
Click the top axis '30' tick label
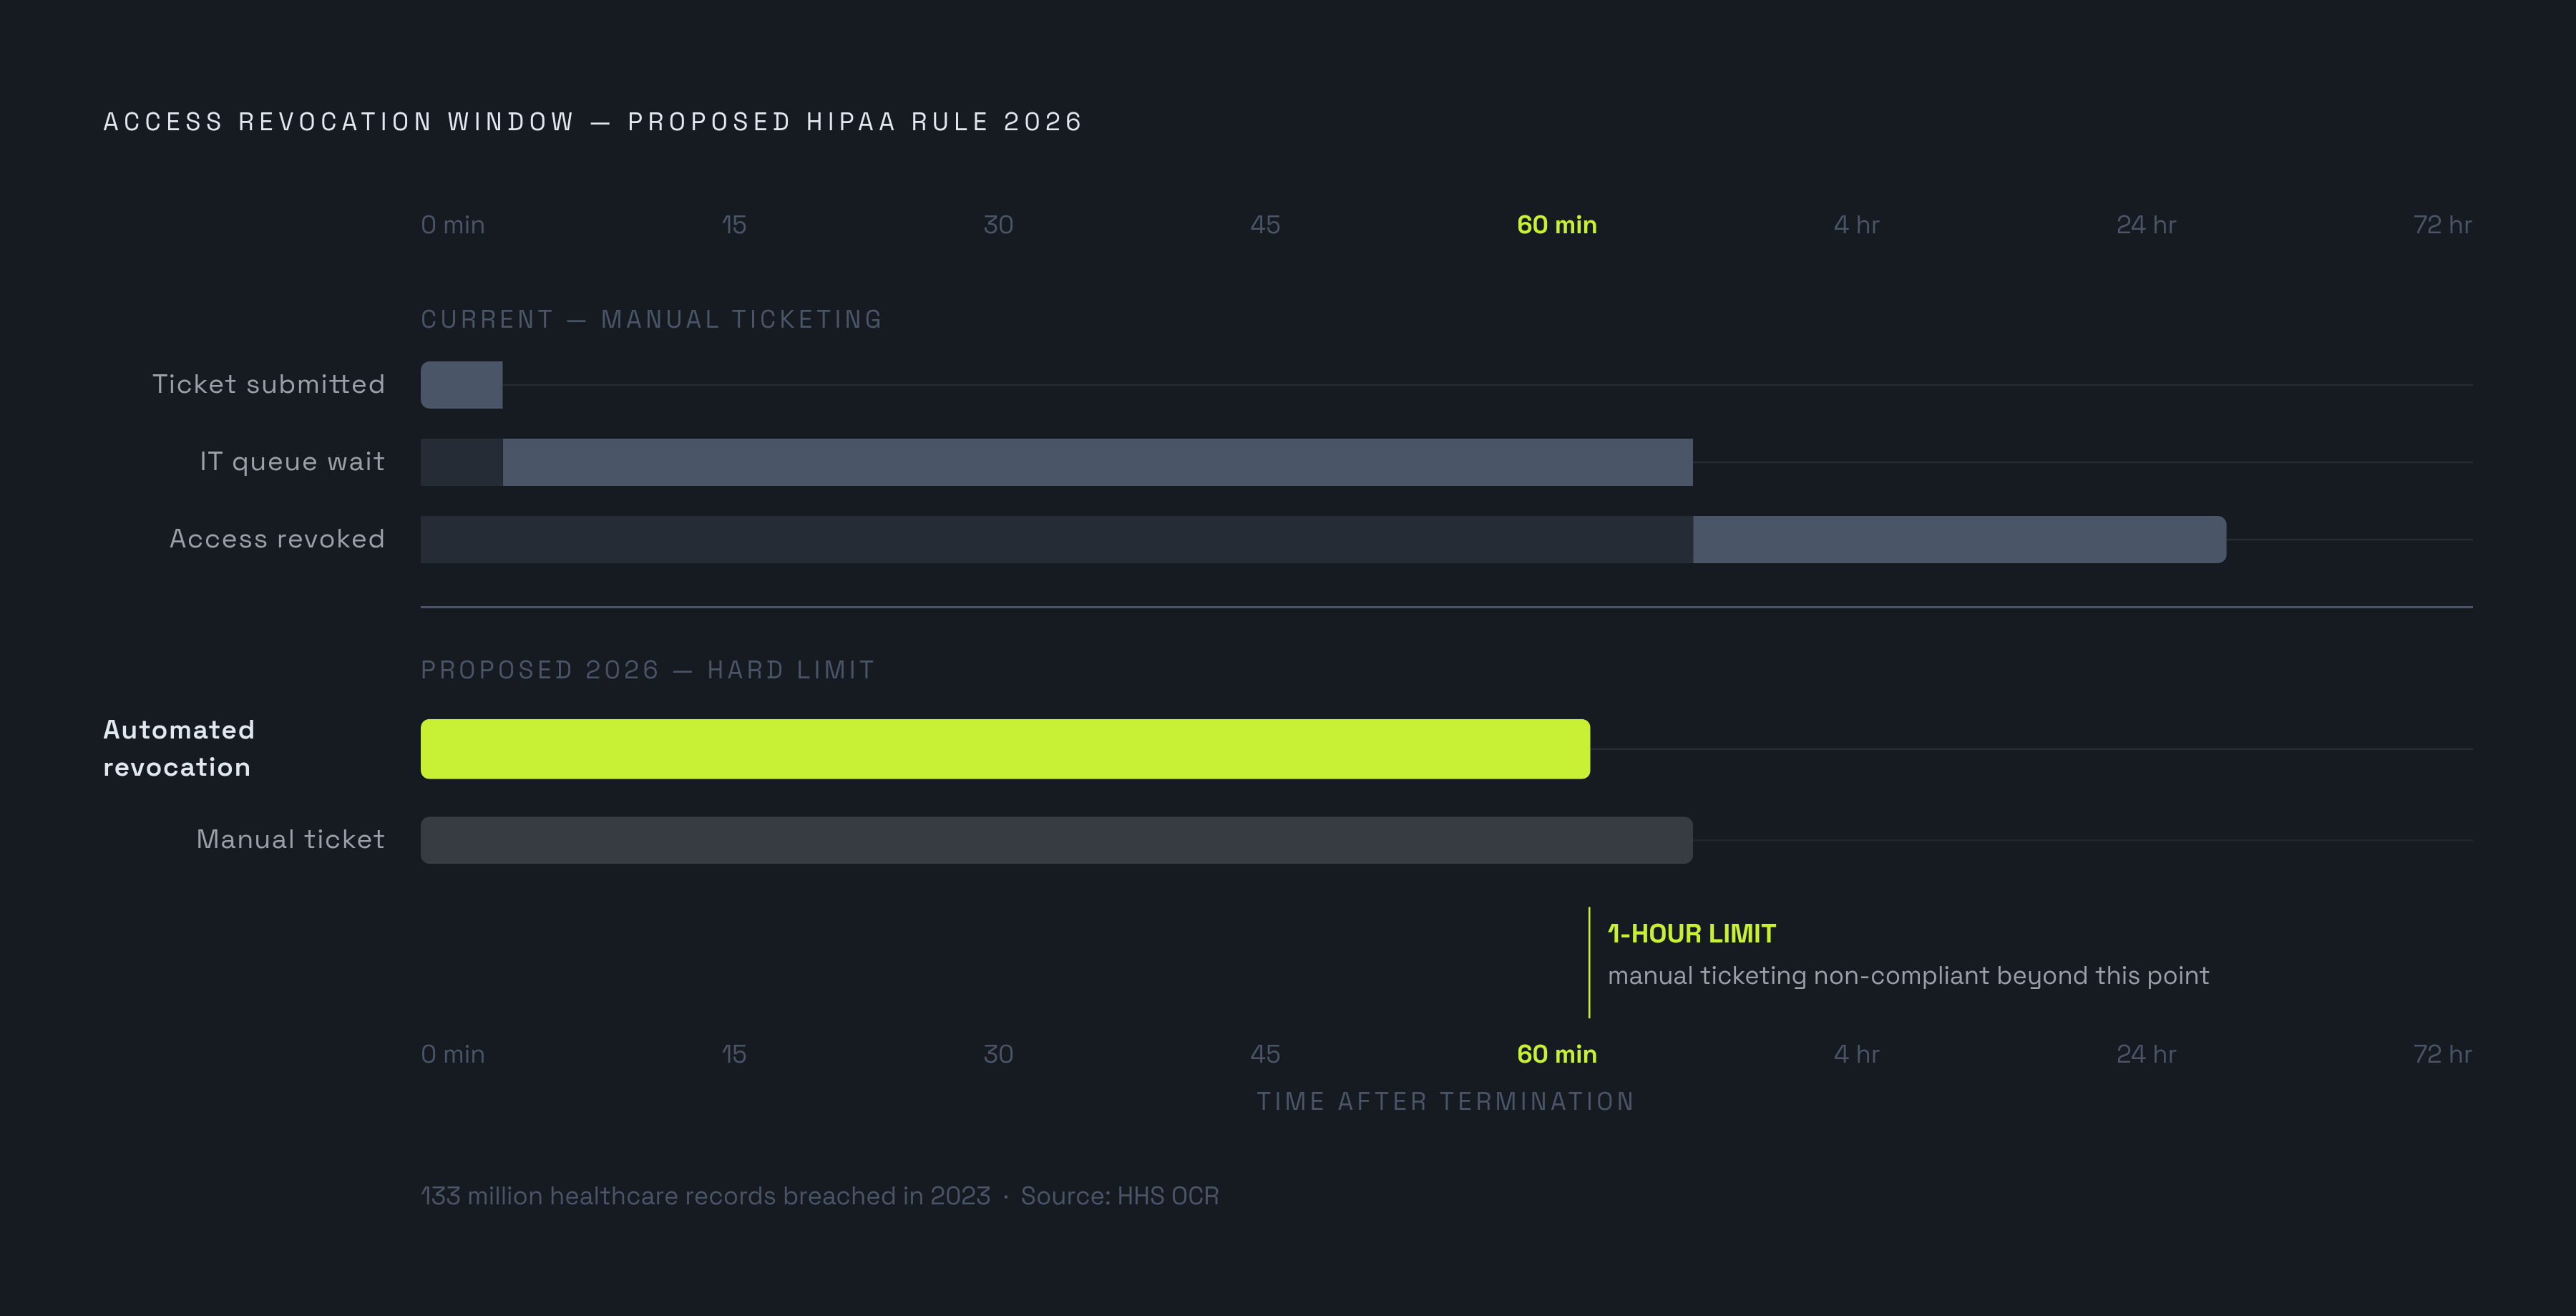coord(998,225)
